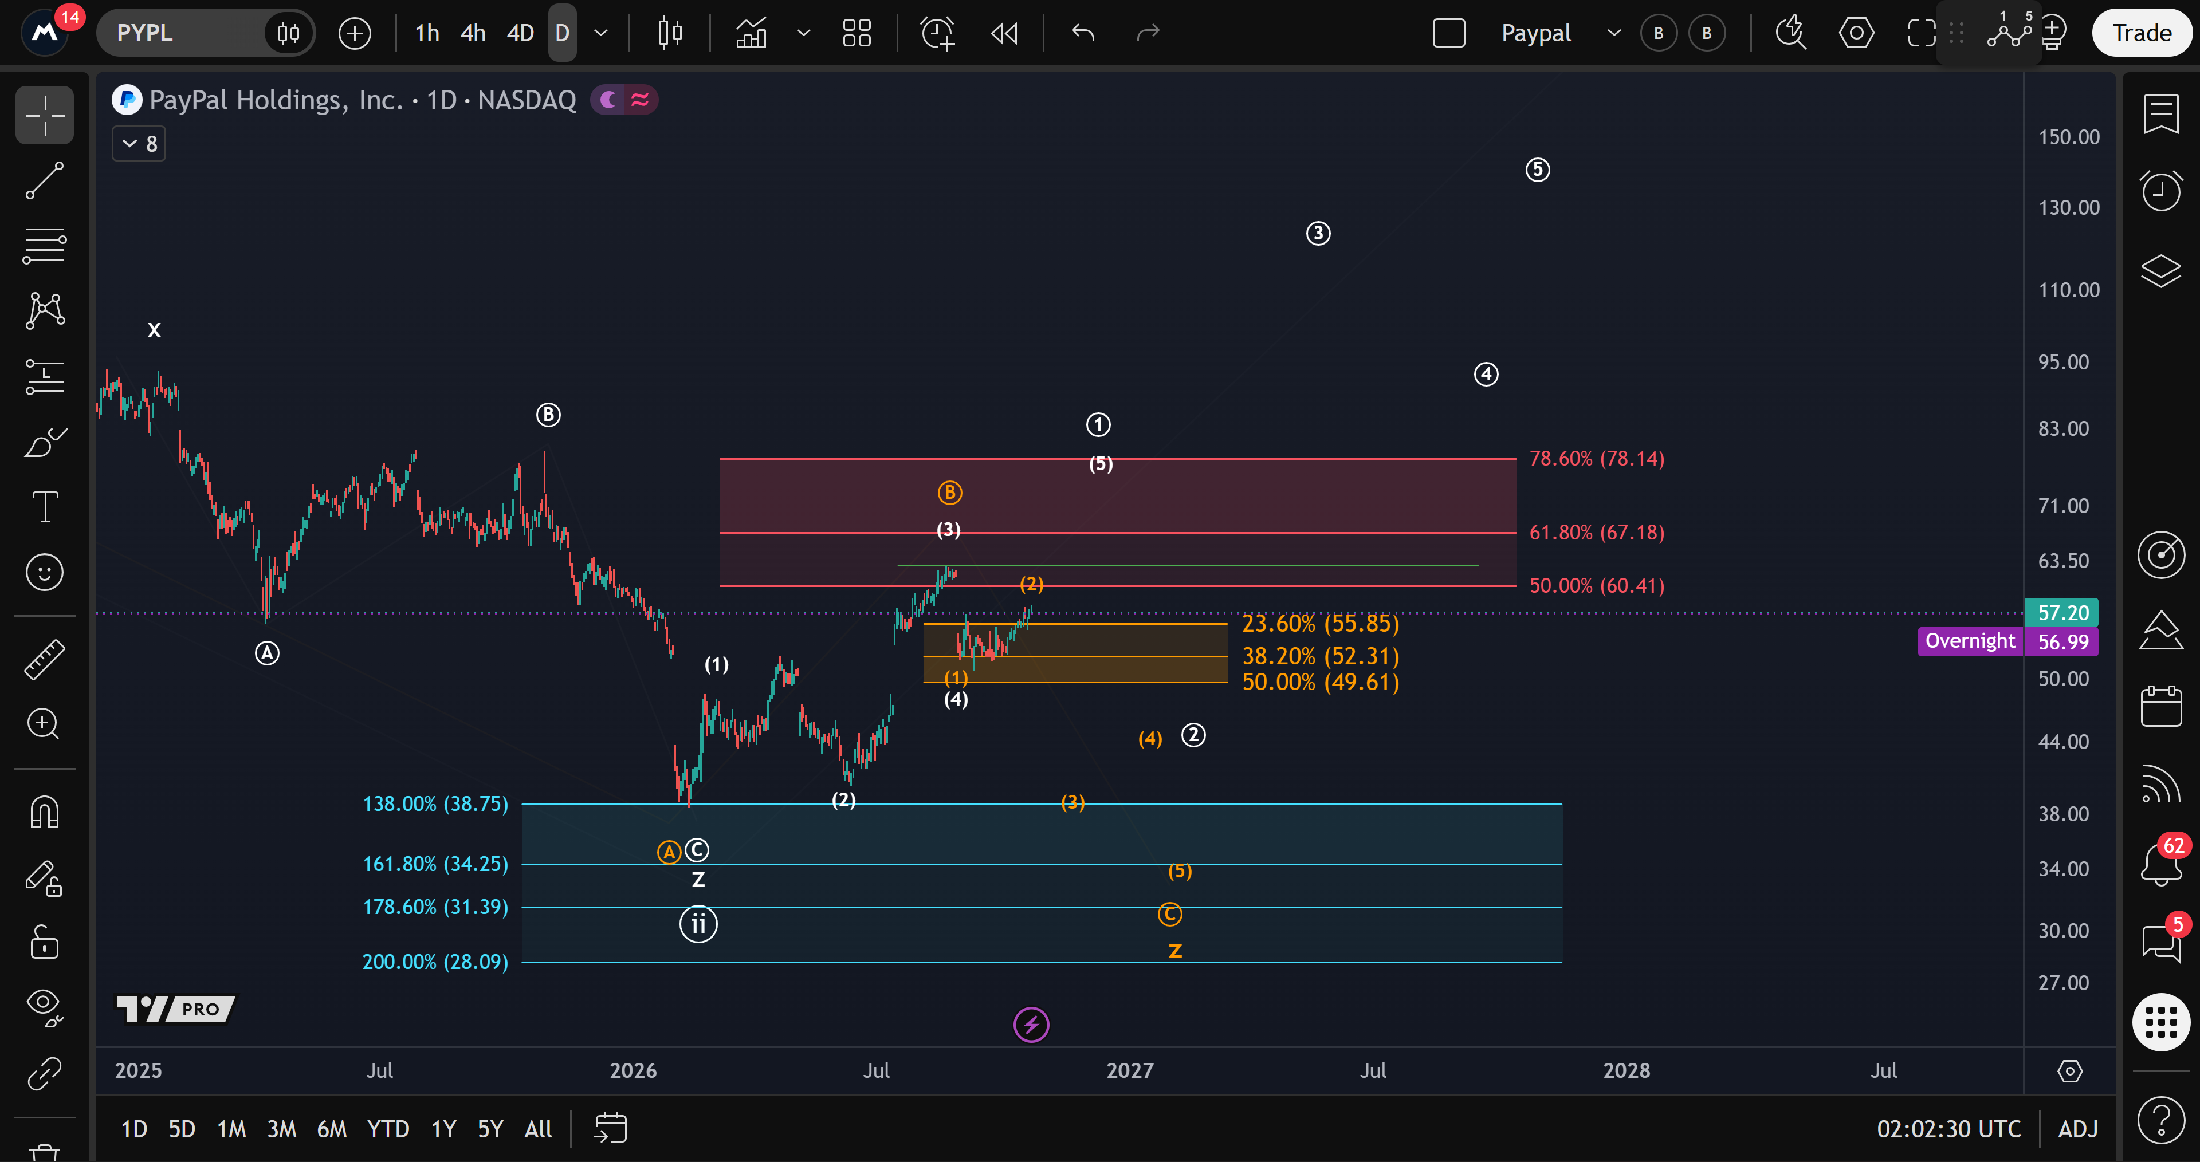Expand the timeframe interval dropdown
The height and width of the screenshot is (1162, 2200).
point(601,33)
